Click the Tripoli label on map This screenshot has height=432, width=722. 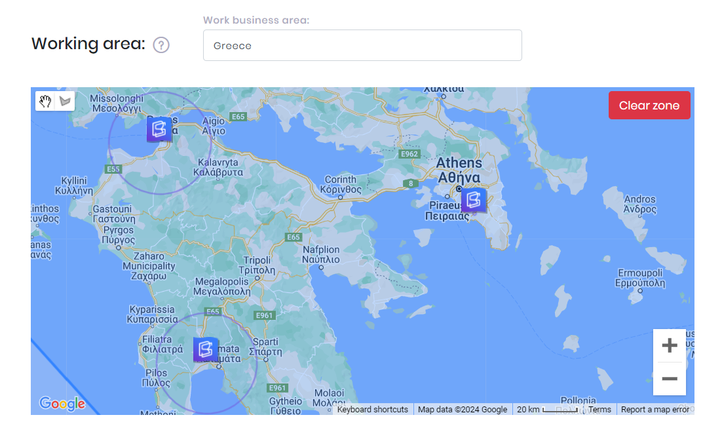click(x=257, y=265)
